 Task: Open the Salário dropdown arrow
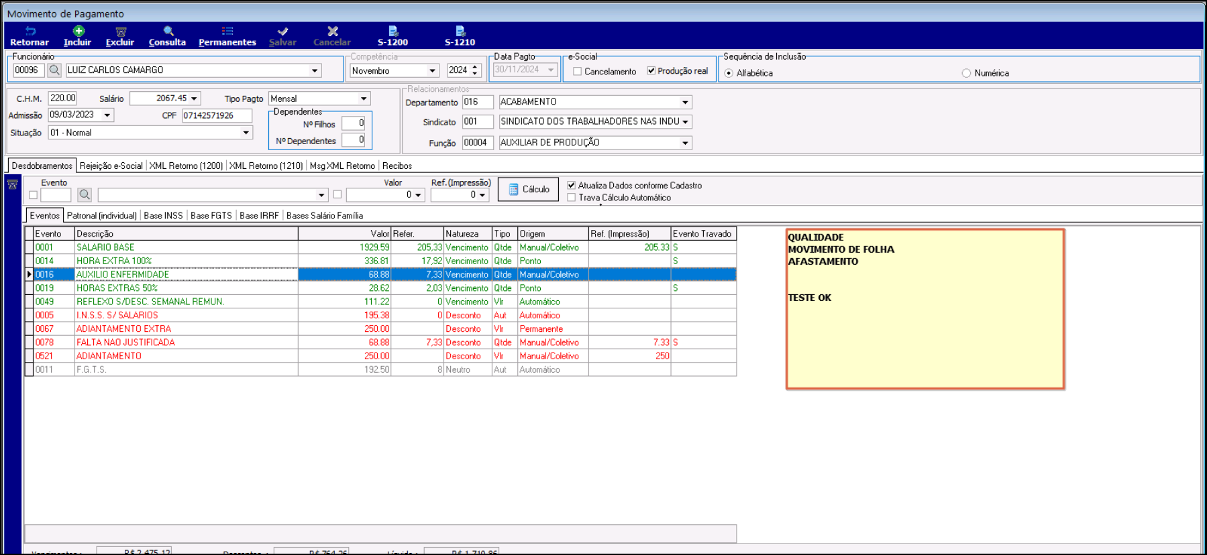195,99
